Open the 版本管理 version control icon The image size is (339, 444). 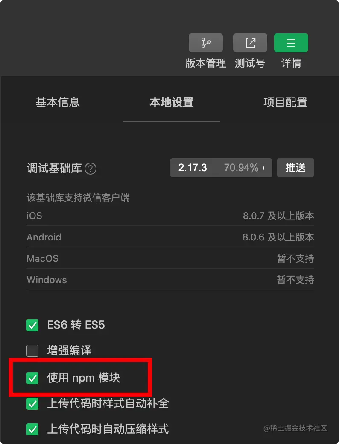(x=205, y=43)
